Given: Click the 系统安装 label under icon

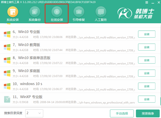Looking at the screenshot, I should (x=12, y=20).
